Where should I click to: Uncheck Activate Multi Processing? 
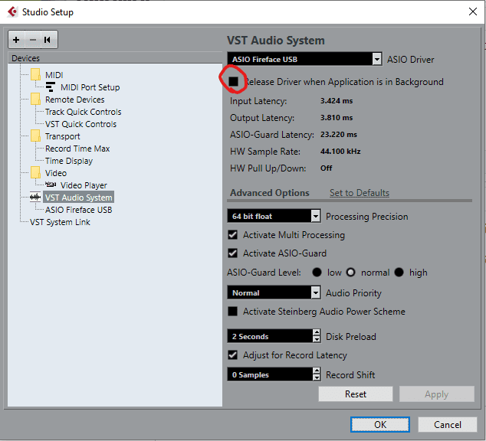pos(233,235)
